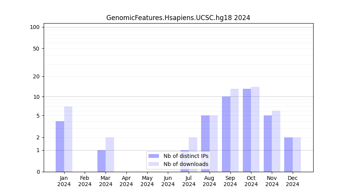Click the December downloads bar
The height and width of the screenshot is (193, 348).
297,154
